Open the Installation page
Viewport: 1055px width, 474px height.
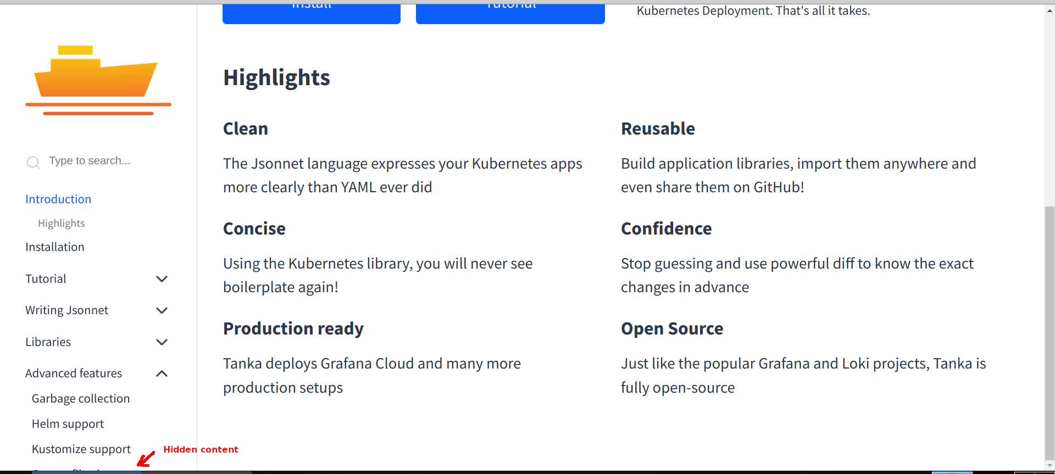coord(55,247)
